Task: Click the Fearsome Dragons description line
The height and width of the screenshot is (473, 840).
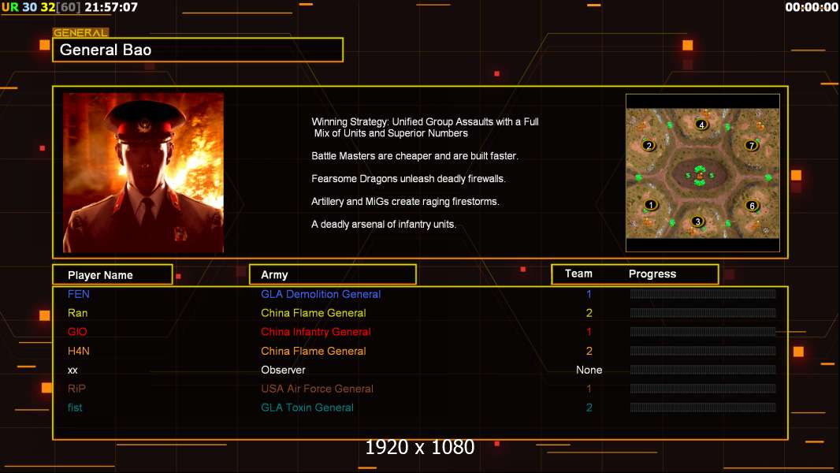Action: click(408, 179)
